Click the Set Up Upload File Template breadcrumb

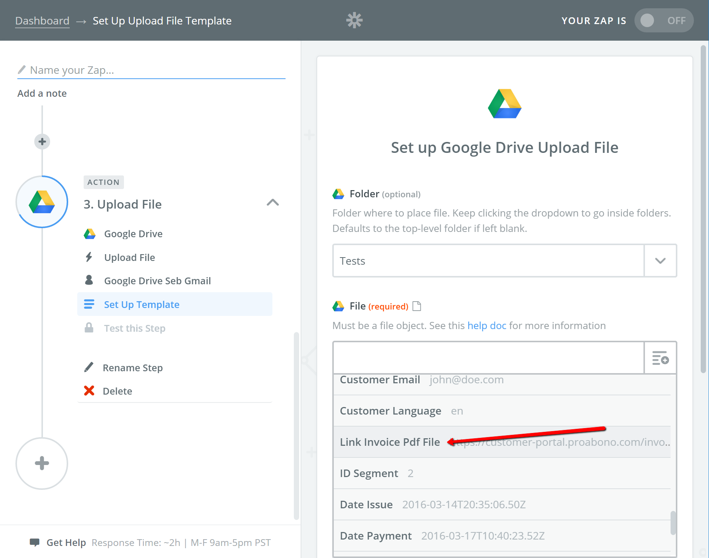(162, 21)
